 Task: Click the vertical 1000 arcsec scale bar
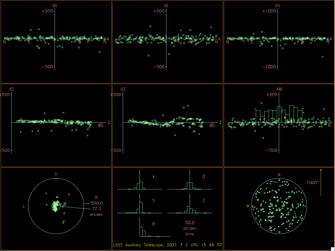[x=321, y=182]
